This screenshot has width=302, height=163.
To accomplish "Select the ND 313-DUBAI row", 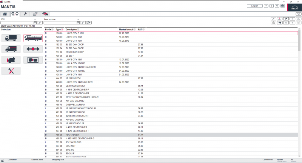I will 171,135.
